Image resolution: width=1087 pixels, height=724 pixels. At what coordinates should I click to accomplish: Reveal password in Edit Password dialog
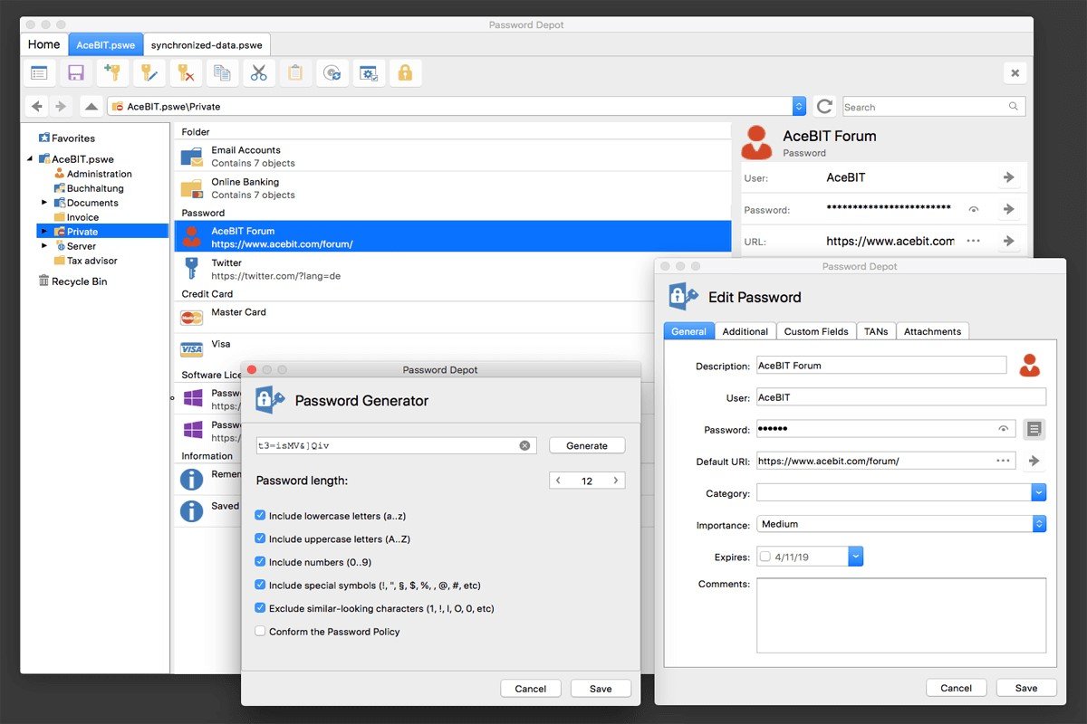1004,429
